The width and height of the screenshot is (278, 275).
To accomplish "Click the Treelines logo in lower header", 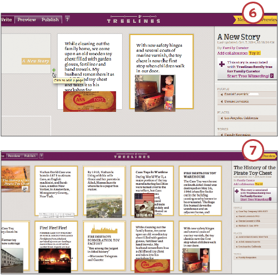I will click(x=132, y=156).
